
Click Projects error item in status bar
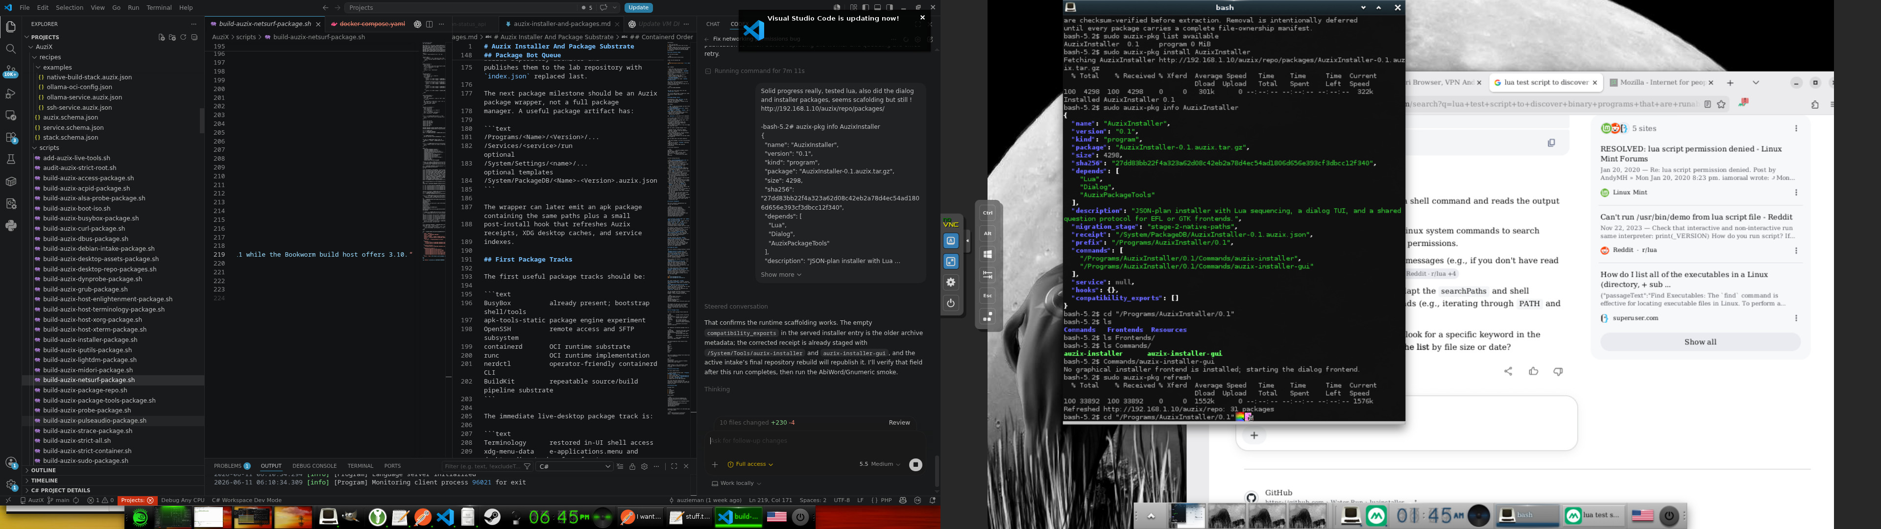137,501
